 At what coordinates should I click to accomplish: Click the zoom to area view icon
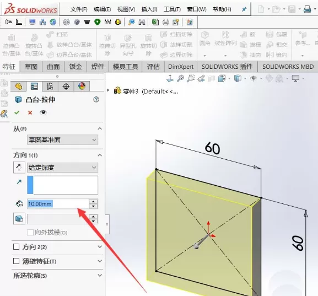[191, 78]
